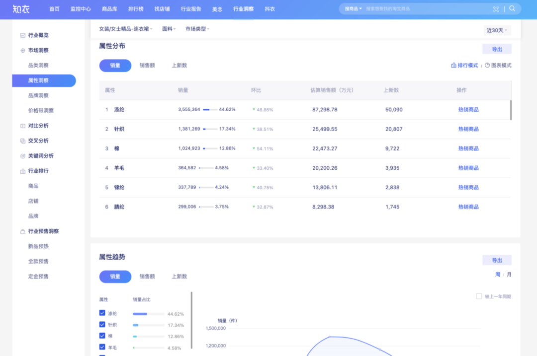537x356 pixels.
Task: Switch to 排行模式 ranking view
Action: [x=464, y=66]
